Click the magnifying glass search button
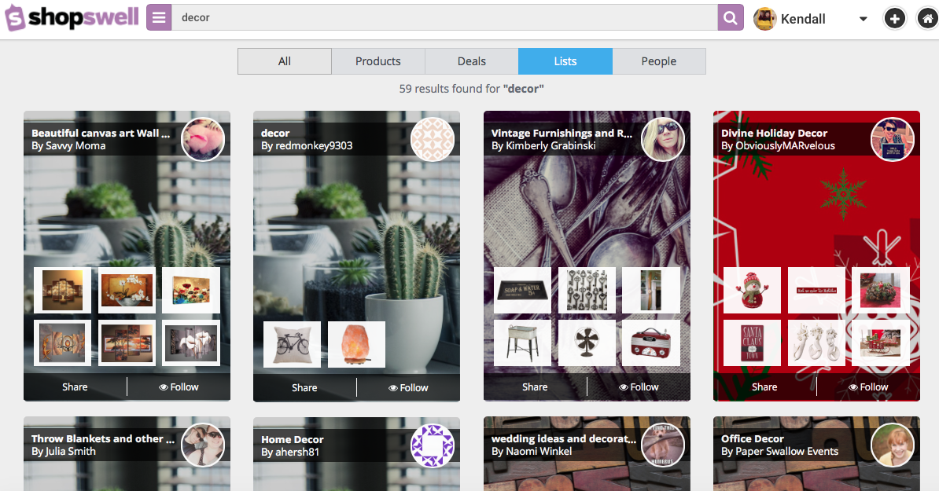The height and width of the screenshot is (491, 939). point(731,17)
